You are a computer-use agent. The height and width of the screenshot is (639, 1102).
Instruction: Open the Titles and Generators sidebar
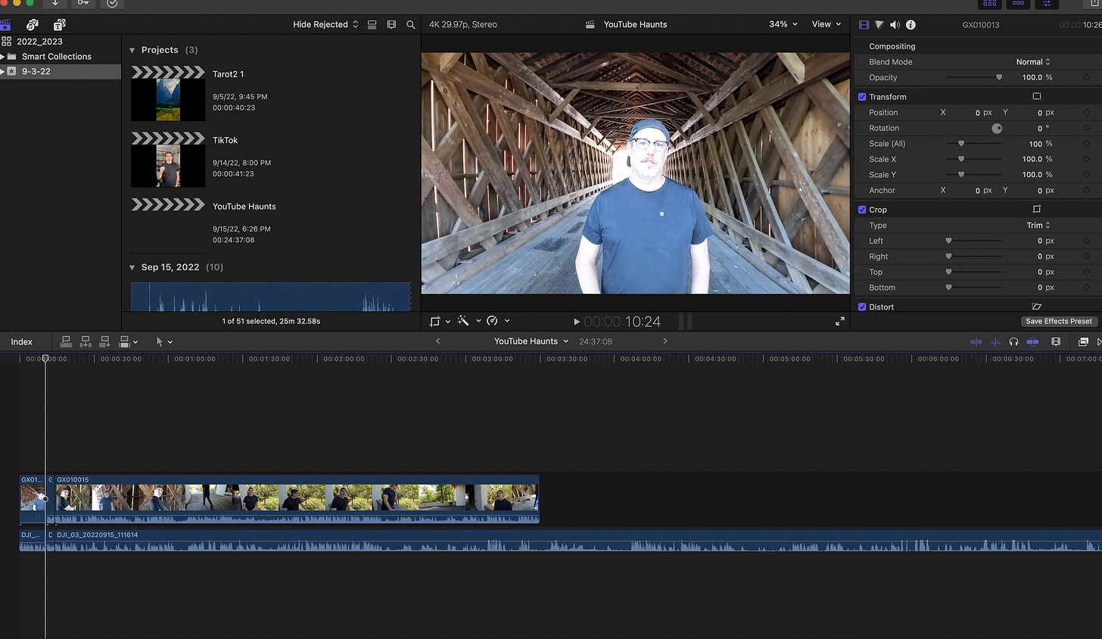pyautogui.click(x=59, y=25)
